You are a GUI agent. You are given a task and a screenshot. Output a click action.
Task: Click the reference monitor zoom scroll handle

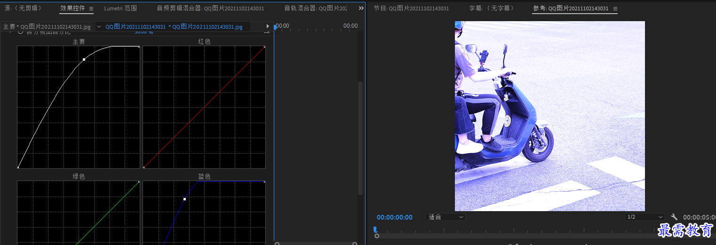pyautogui.click(x=377, y=236)
